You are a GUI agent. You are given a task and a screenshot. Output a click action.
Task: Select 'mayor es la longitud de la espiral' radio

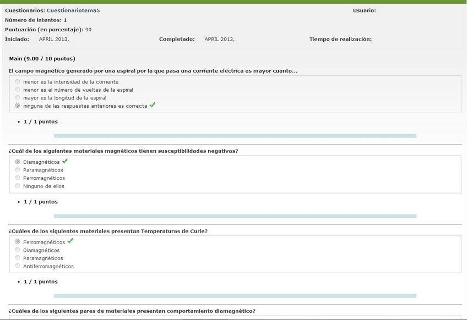(x=18, y=97)
